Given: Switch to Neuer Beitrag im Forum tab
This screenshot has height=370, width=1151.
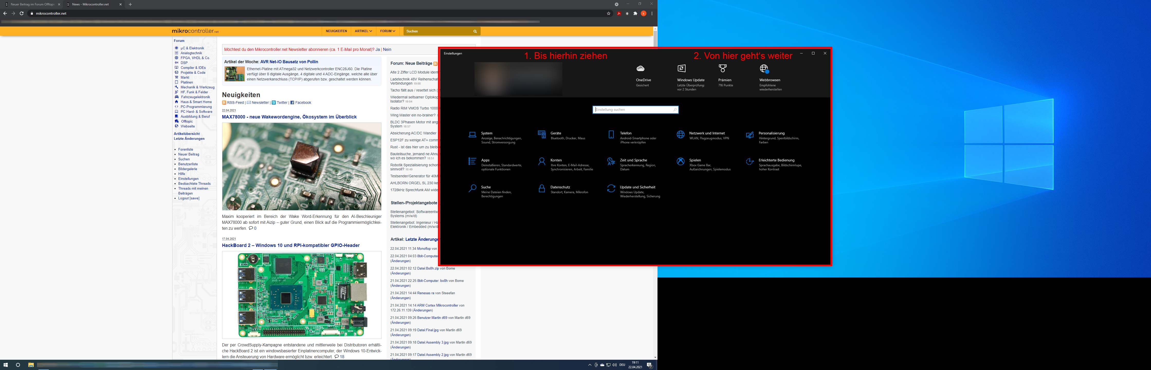Looking at the screenshot, I should [x=33, y=4].
